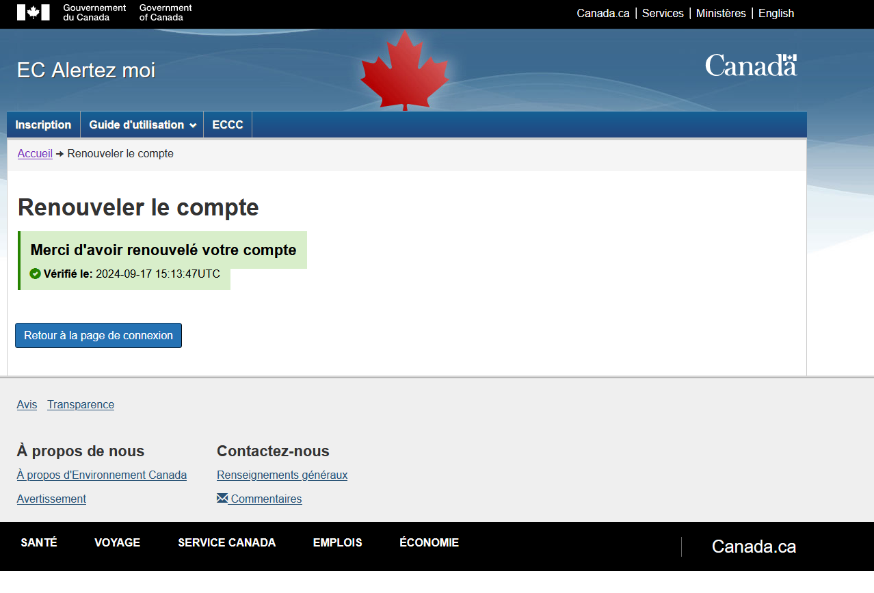Viewport: 874px width, 593px height.
Task: Click the envelope icon beside Commentaires
Action: click(222, 499)
